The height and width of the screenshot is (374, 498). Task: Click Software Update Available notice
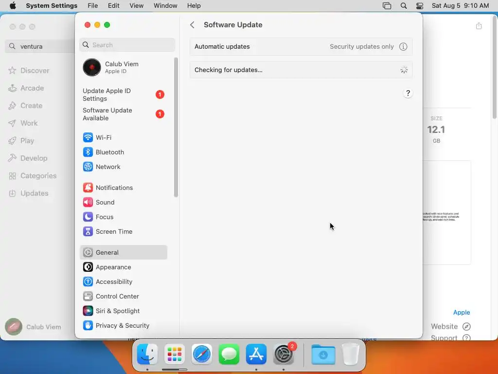pos(123,114)
